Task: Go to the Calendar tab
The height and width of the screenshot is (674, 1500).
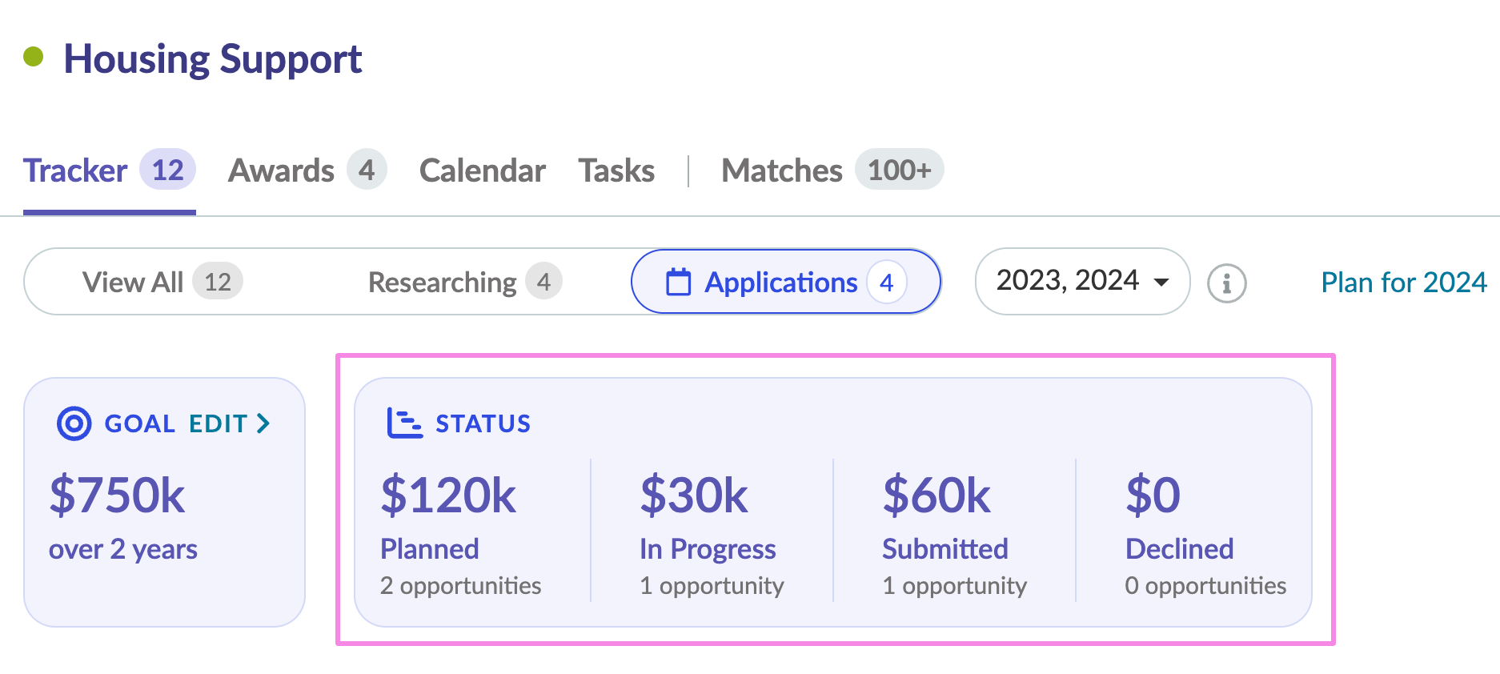Action: 482,171
